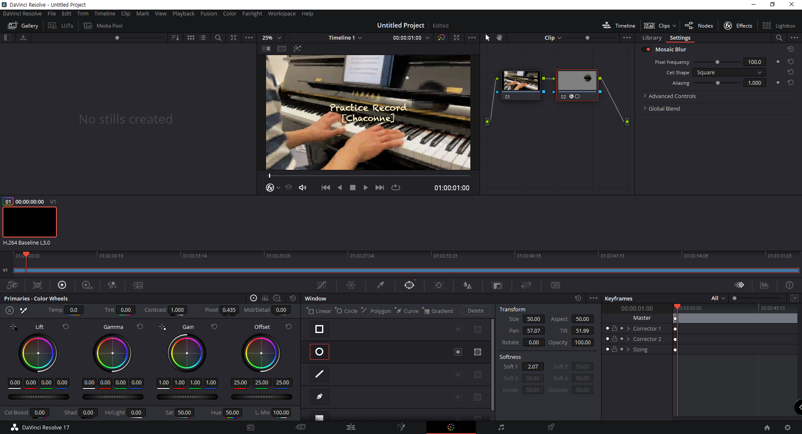Open the Power Window palette

pos(409,285)
